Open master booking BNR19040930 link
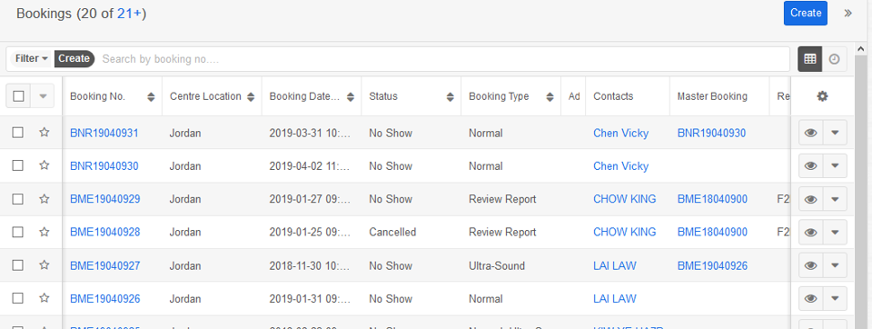Image resolution: width=872 pixels, height=329 pixels. (x=711, y=133)
